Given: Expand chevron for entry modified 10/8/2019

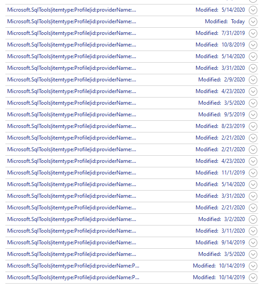Looking at the screenshot, I should pos(253,45).
